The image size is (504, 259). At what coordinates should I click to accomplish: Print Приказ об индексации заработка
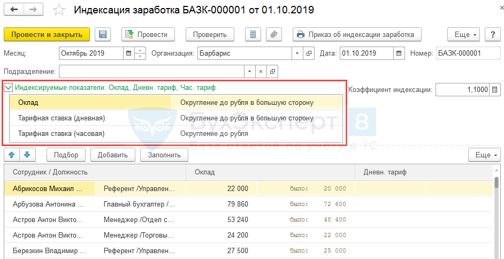[356, 34]
